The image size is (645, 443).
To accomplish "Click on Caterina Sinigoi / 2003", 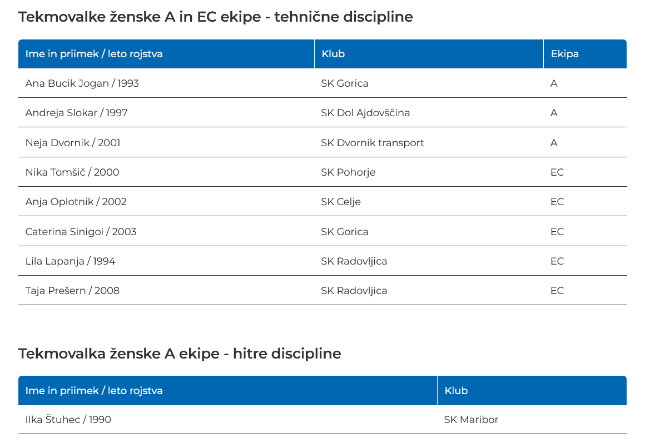I will coord(81,232).
